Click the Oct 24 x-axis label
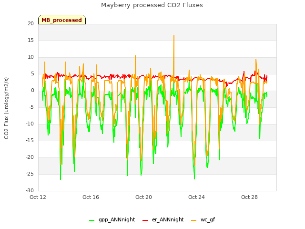305x229 pixels. coord(196,197)
